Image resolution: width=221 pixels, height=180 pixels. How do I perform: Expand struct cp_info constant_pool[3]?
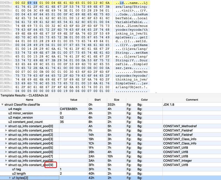6,139
